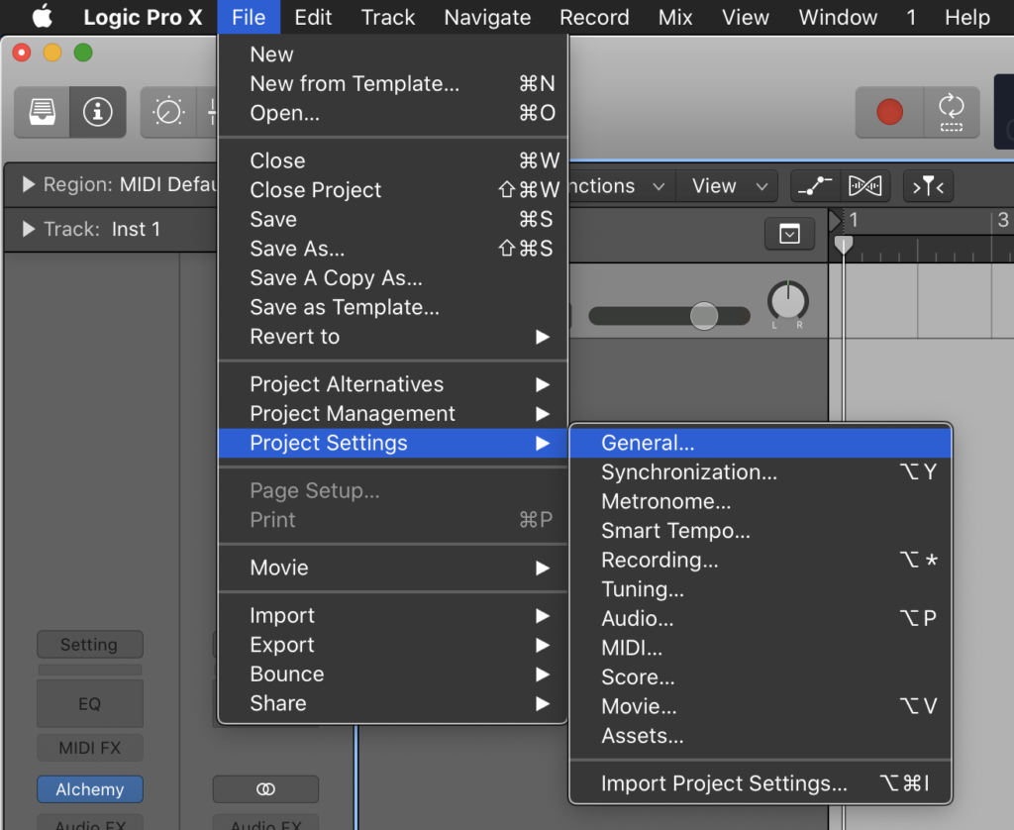Select Metronome… project settings
The width and height of the screenshot is (1014, 830).
[760, 501]
